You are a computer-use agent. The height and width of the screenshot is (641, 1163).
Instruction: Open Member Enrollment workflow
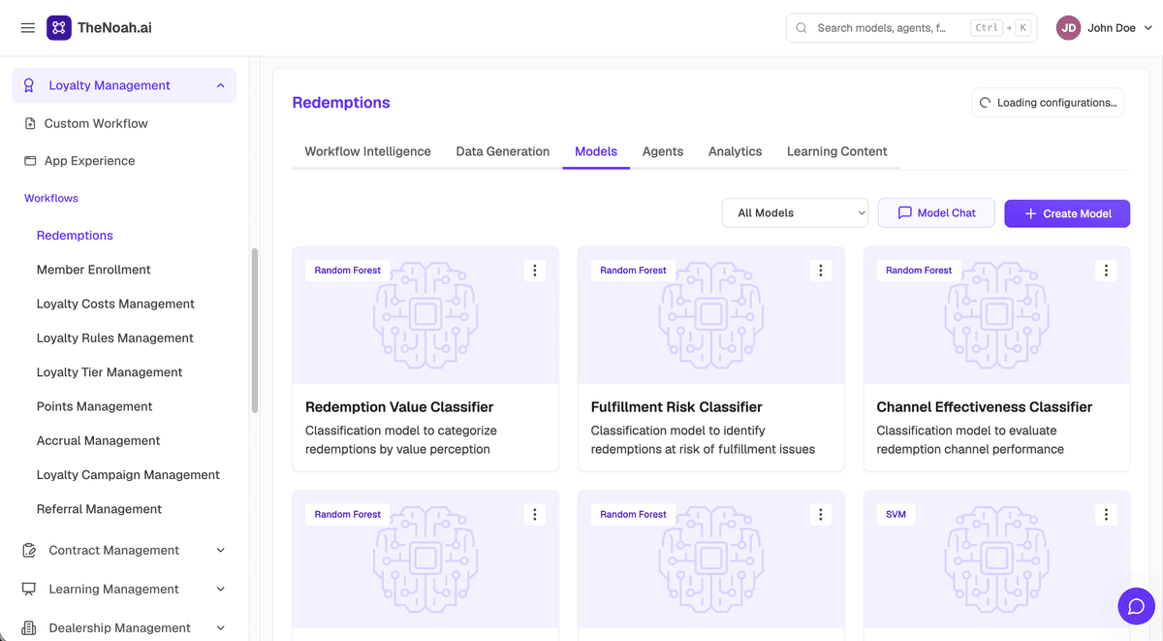94,270
